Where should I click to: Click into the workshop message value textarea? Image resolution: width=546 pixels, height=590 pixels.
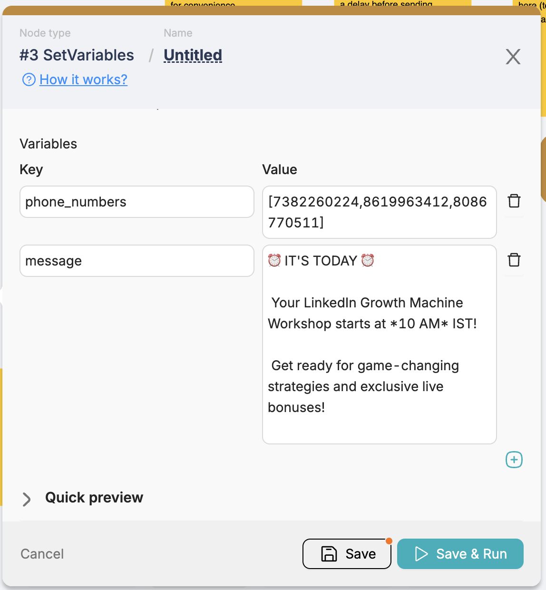(379, 344)
